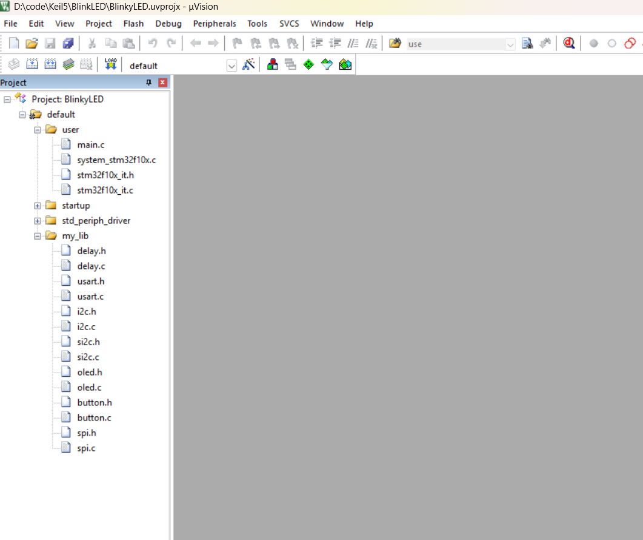Click the Insert Breakpoint red circle icon
Screen dimensions: 643x540
[x=593, y=43]
